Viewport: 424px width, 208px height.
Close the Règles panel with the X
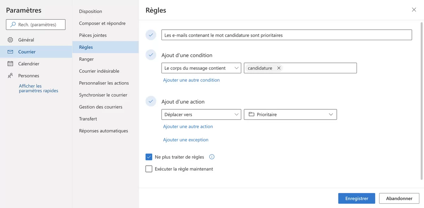click(414, 10)
